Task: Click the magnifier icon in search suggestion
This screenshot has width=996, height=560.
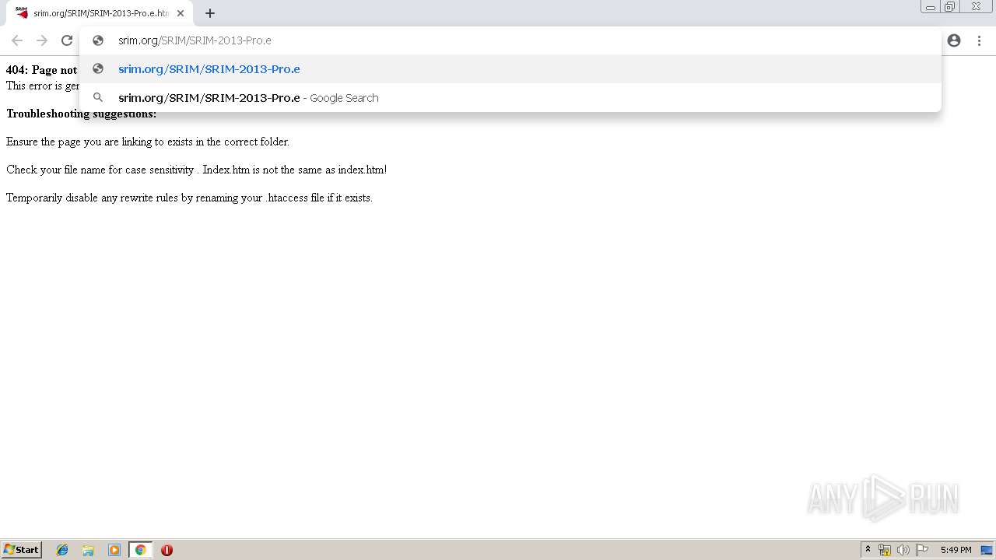Action: coord(98,98)
